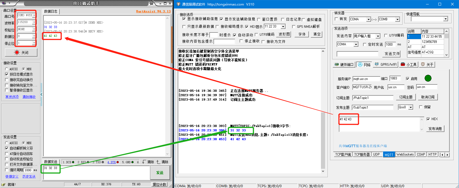Toggle the HEX checkbox beside publish message box
Image resolution: width=459 pixels, height=188 pixels.
coord(428,119)
